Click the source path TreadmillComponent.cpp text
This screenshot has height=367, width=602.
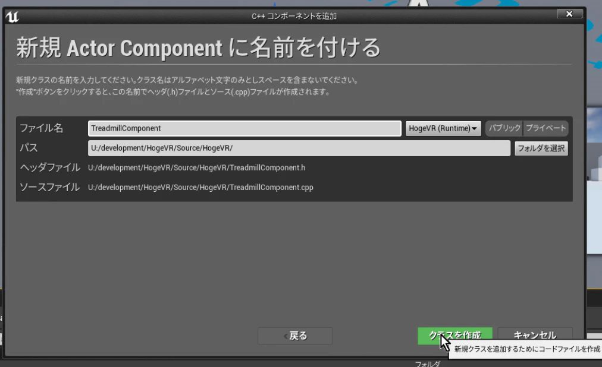200,187
